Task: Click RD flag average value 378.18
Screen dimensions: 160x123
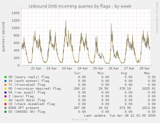Action: tap(125, 89)
